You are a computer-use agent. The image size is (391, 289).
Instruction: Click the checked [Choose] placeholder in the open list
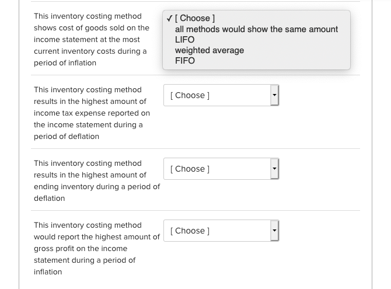click(197, 19)
